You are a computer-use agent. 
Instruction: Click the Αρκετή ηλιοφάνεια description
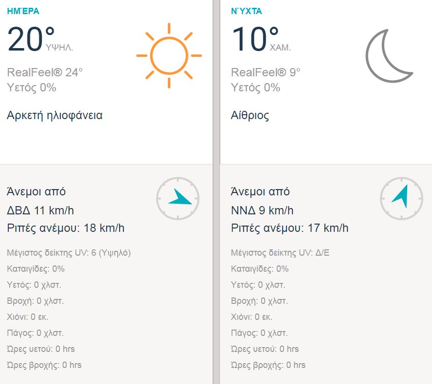click(54, 115)
